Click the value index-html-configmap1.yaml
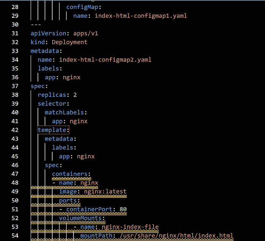This screenshot has width=265, height=241. point(141,16)
